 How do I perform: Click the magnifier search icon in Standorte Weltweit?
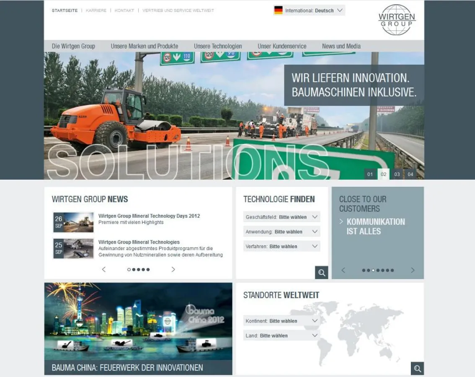tap(417, 369)
